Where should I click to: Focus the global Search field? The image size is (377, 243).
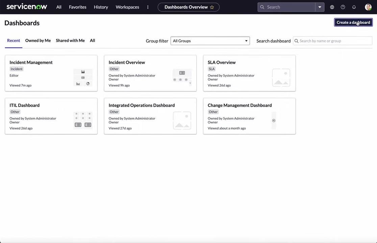click(x=286, y=7)
